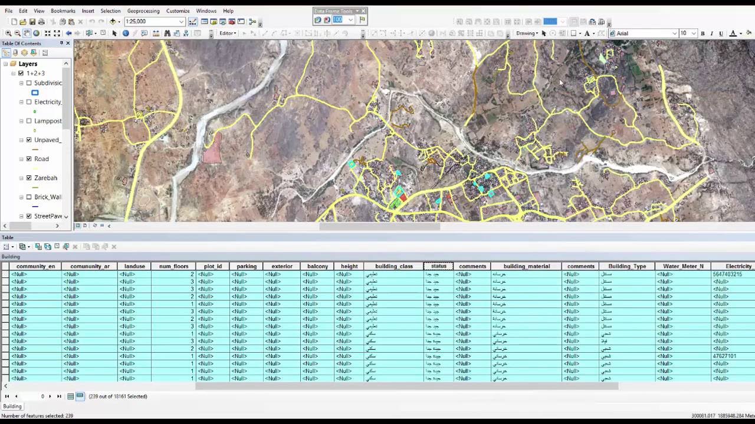This screenshot has height=424, width=755.
Task: Open the Arial font name dropdown
Action: (675, 34)
